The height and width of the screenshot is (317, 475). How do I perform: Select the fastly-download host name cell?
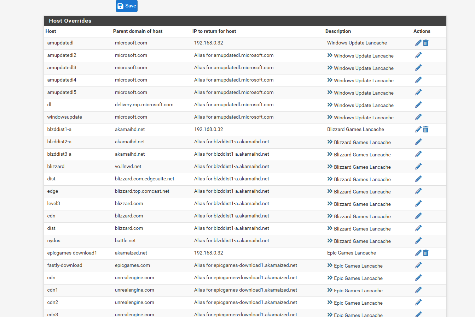point(65,265)
